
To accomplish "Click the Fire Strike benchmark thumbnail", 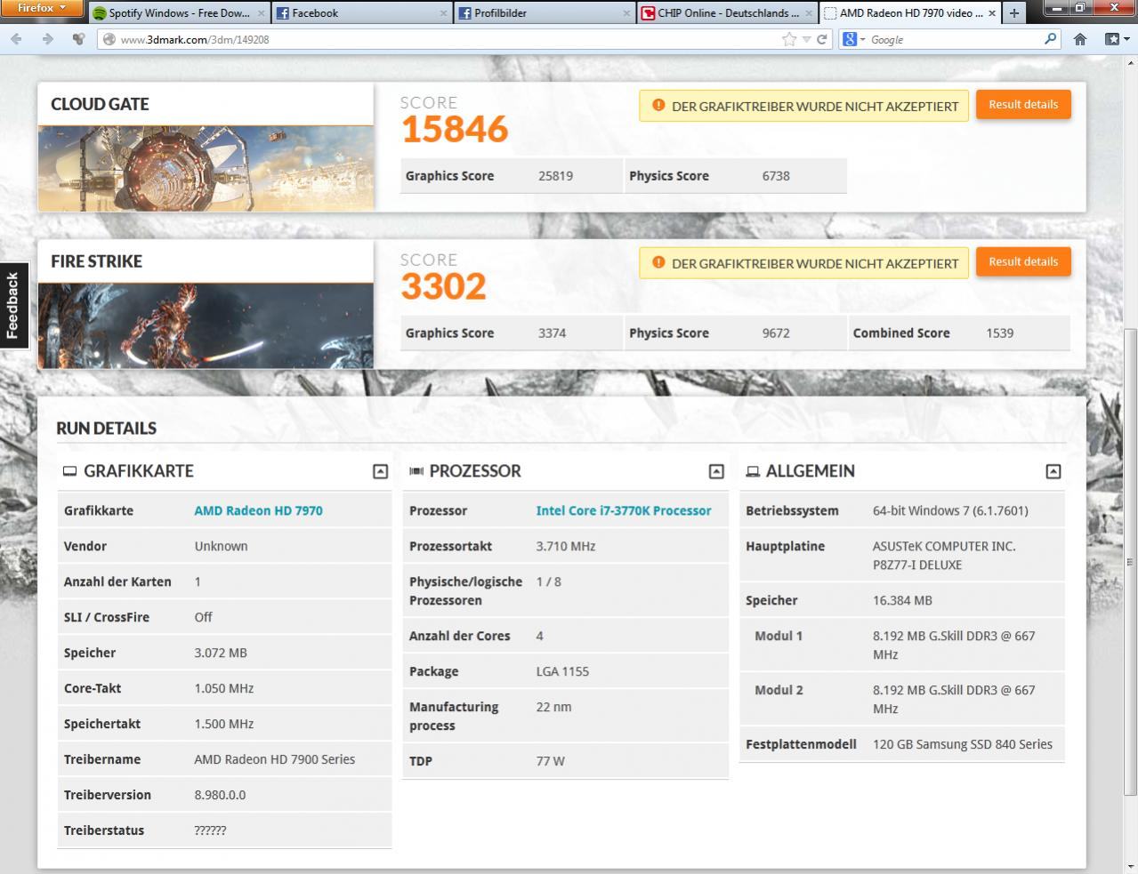I will (206, 325).
